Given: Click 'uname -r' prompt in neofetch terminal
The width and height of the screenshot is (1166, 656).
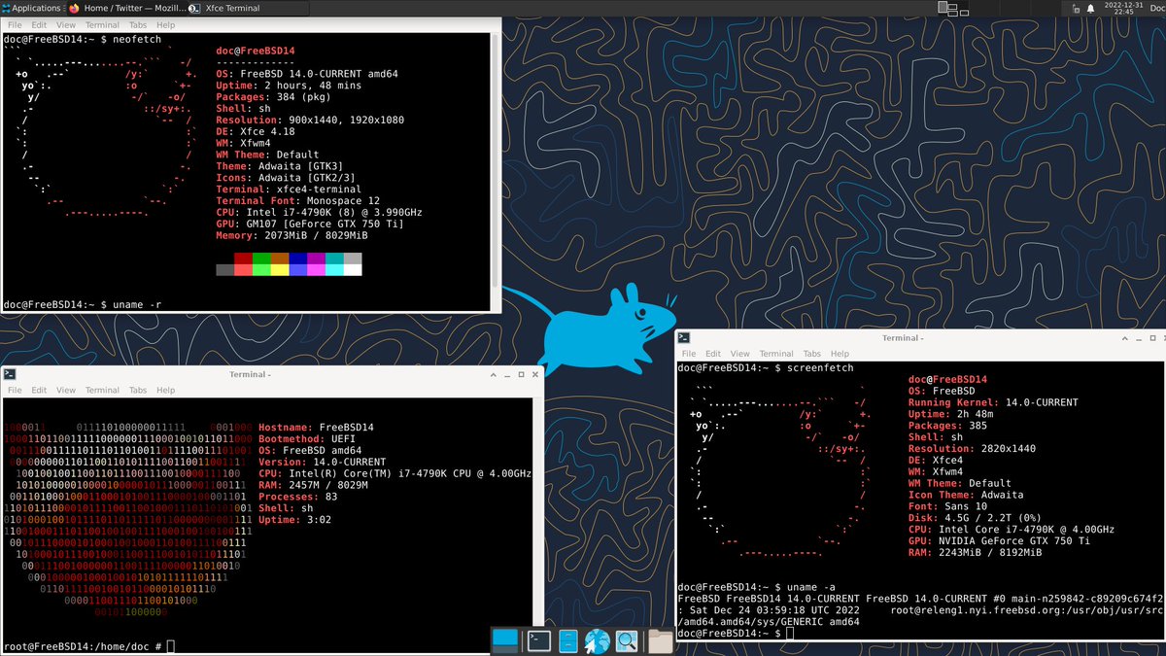Looking at the screenshot, I should pyautogui.click(x=83, y=305).
